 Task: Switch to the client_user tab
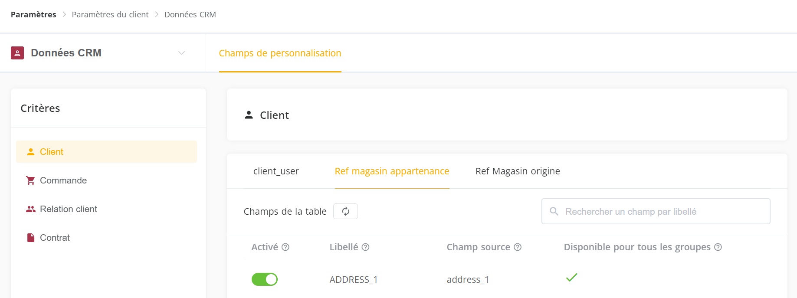pyautogui.click(x=276, y=171)
